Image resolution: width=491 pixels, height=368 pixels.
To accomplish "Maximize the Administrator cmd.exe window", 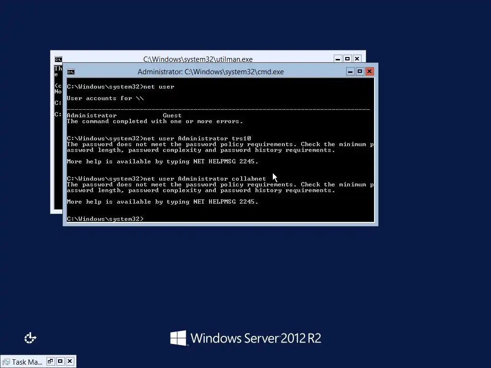I will [x=360, y=72].
